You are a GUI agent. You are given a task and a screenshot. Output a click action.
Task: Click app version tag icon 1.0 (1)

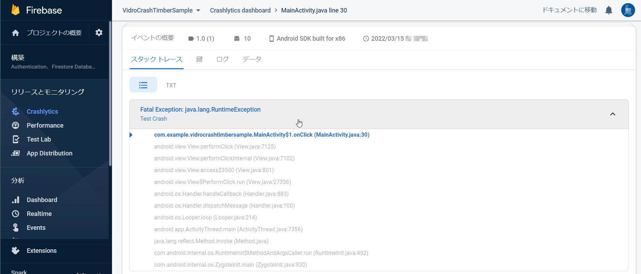point(191,39)
